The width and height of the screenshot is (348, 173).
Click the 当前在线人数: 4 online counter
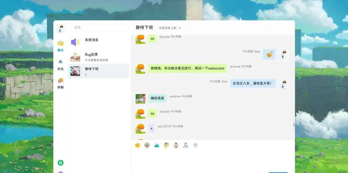[170, 28]
